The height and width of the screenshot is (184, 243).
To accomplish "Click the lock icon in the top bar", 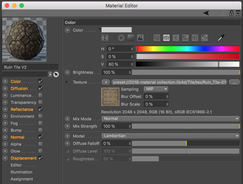I will (x=232, y=13).
